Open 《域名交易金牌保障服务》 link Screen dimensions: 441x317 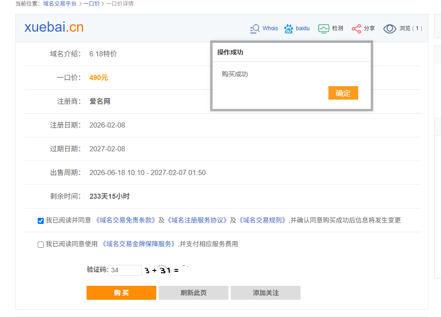click(x=139, y=244)
